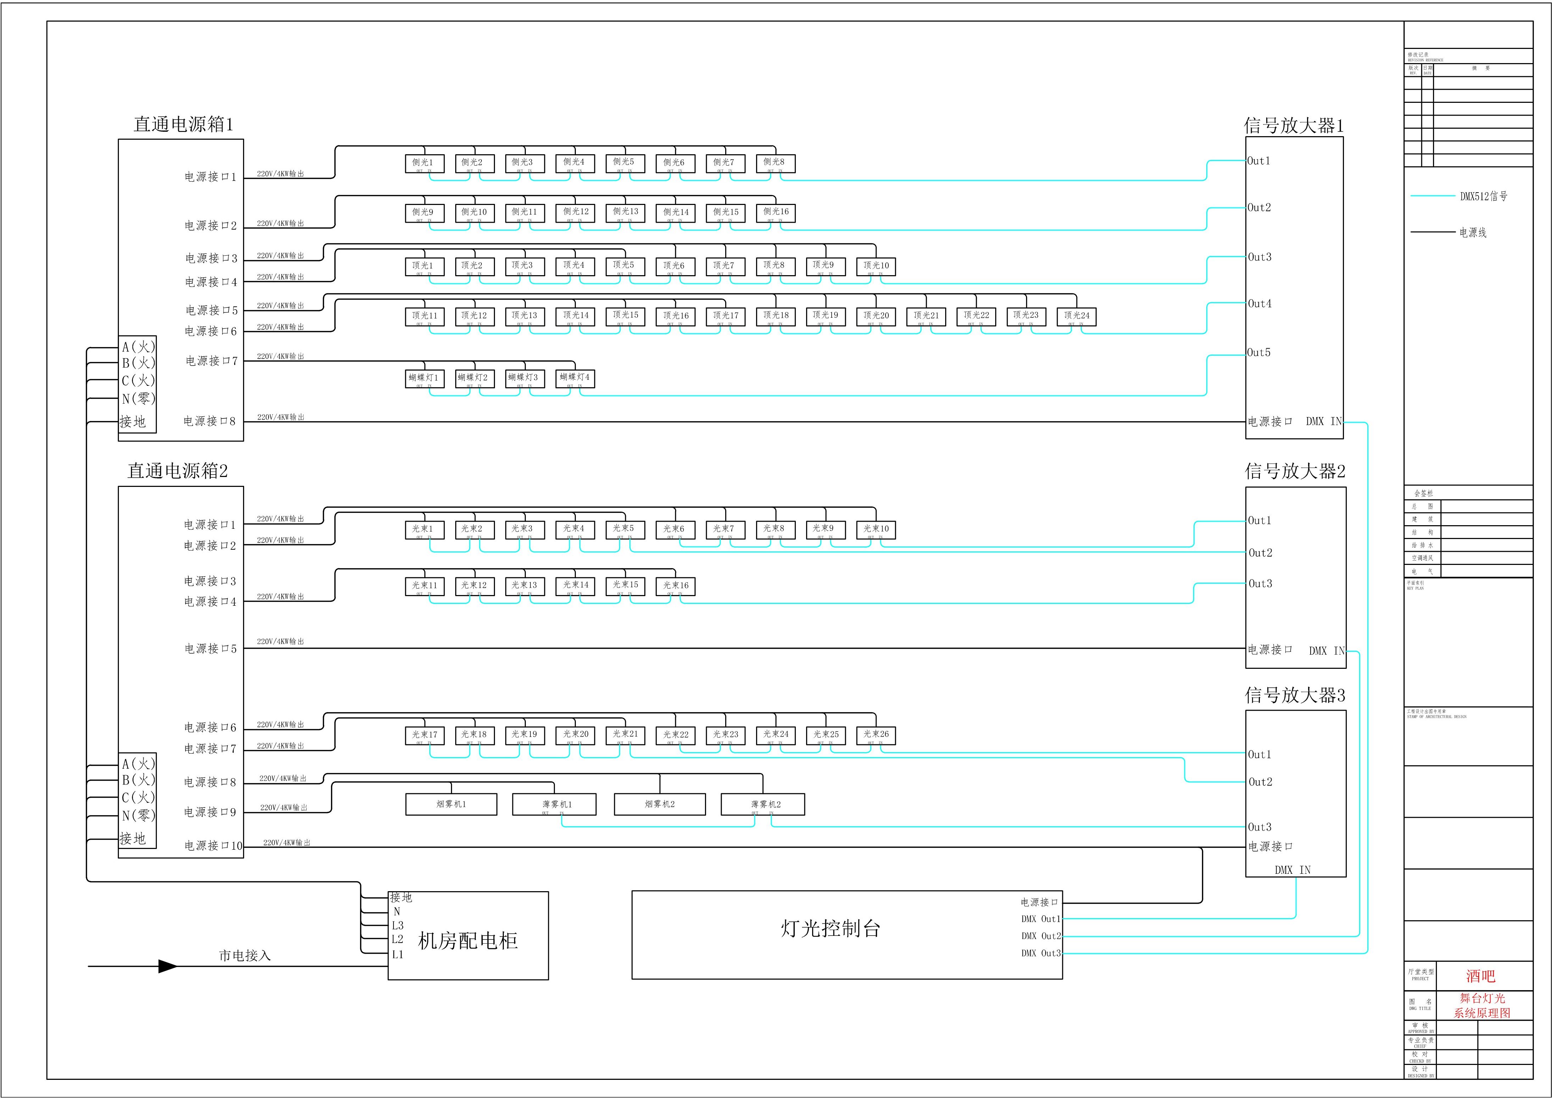Select the 光束10 fixture box
1555x1099 pixels.
coord(876,529)
